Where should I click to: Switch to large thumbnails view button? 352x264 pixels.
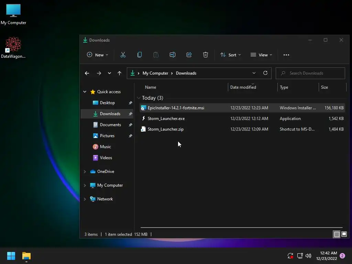click(344, 234)
